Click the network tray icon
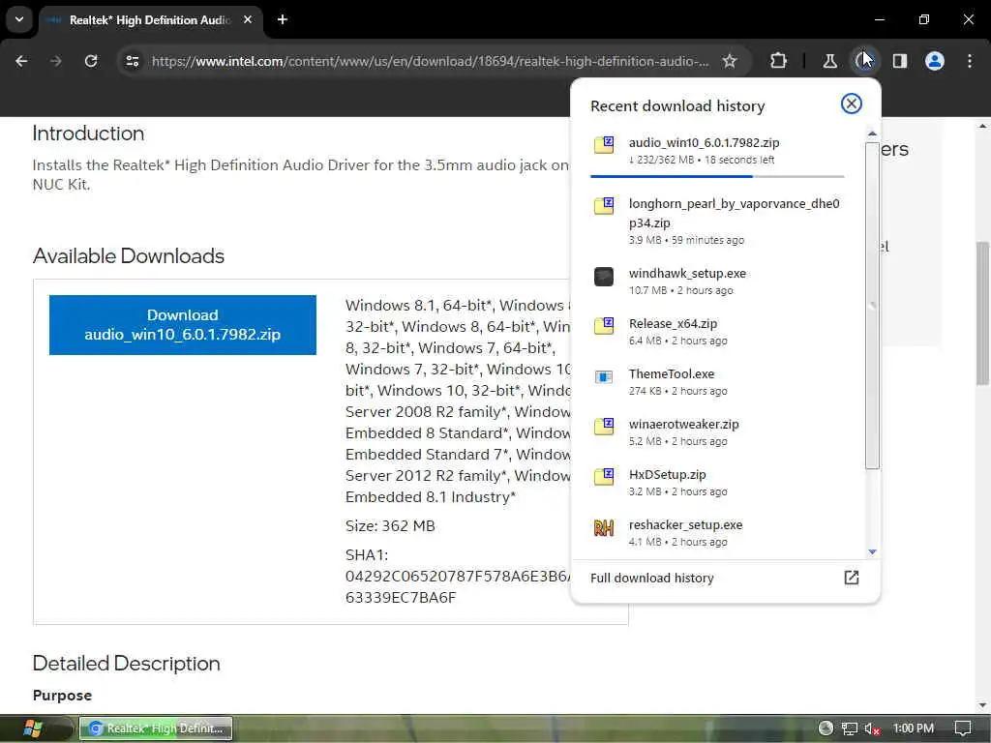The height and width of the screenshot is (743, 991). tap(850, 728)
